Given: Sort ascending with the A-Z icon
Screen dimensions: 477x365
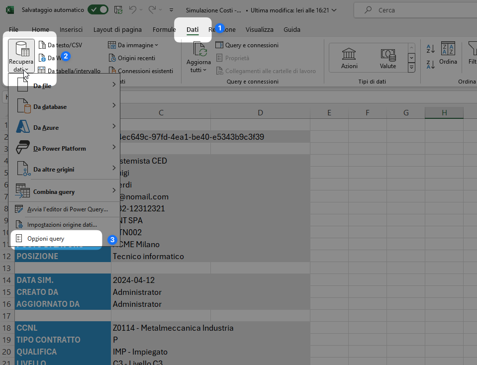Looking at the screenshot, I should [431, 49].
